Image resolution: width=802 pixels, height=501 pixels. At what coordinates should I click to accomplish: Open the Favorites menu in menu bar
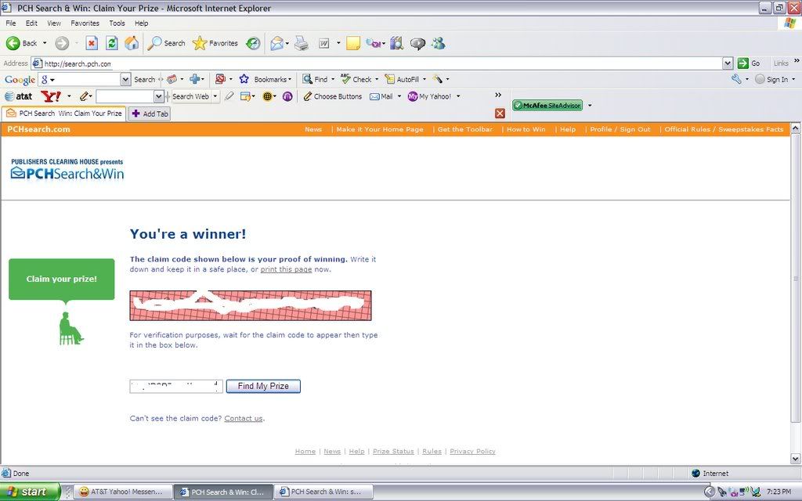[x=85, y=23]
